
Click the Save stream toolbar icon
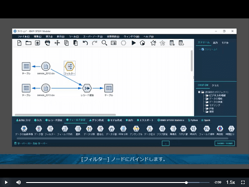[37, 43]
